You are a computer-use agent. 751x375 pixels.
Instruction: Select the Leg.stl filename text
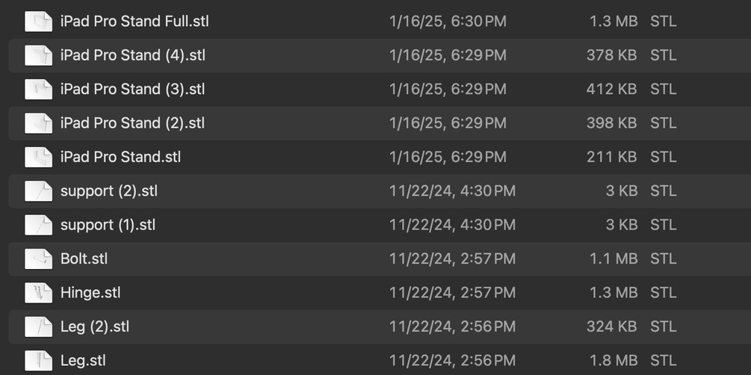click(x=83, y=361)
